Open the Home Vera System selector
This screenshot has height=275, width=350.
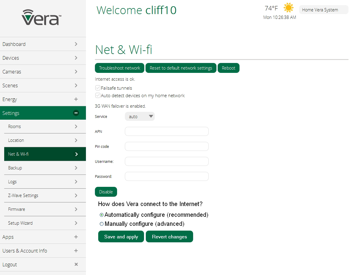323,10
